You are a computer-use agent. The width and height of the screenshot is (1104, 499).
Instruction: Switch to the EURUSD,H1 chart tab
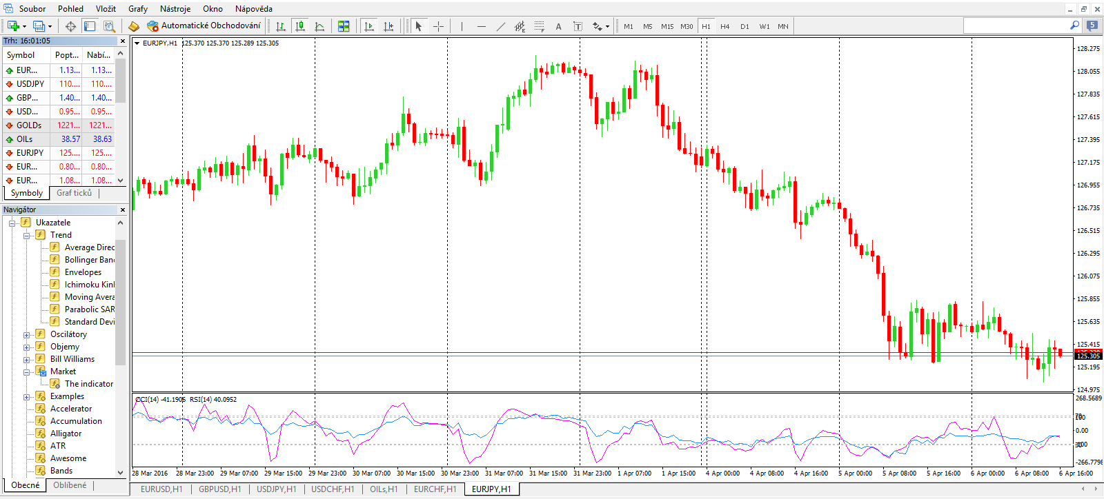click(x=161, y=489)
